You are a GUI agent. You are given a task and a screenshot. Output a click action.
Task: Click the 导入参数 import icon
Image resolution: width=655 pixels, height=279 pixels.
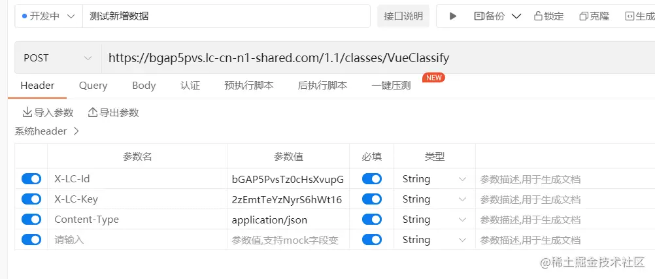(27, 112)
